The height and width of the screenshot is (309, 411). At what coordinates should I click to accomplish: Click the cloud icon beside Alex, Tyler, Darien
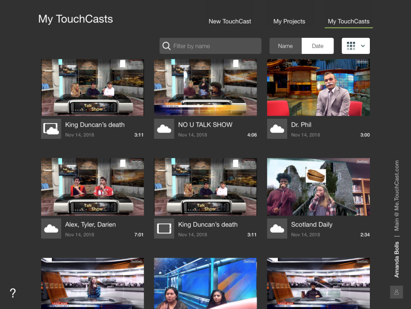(x=51, y=229)
